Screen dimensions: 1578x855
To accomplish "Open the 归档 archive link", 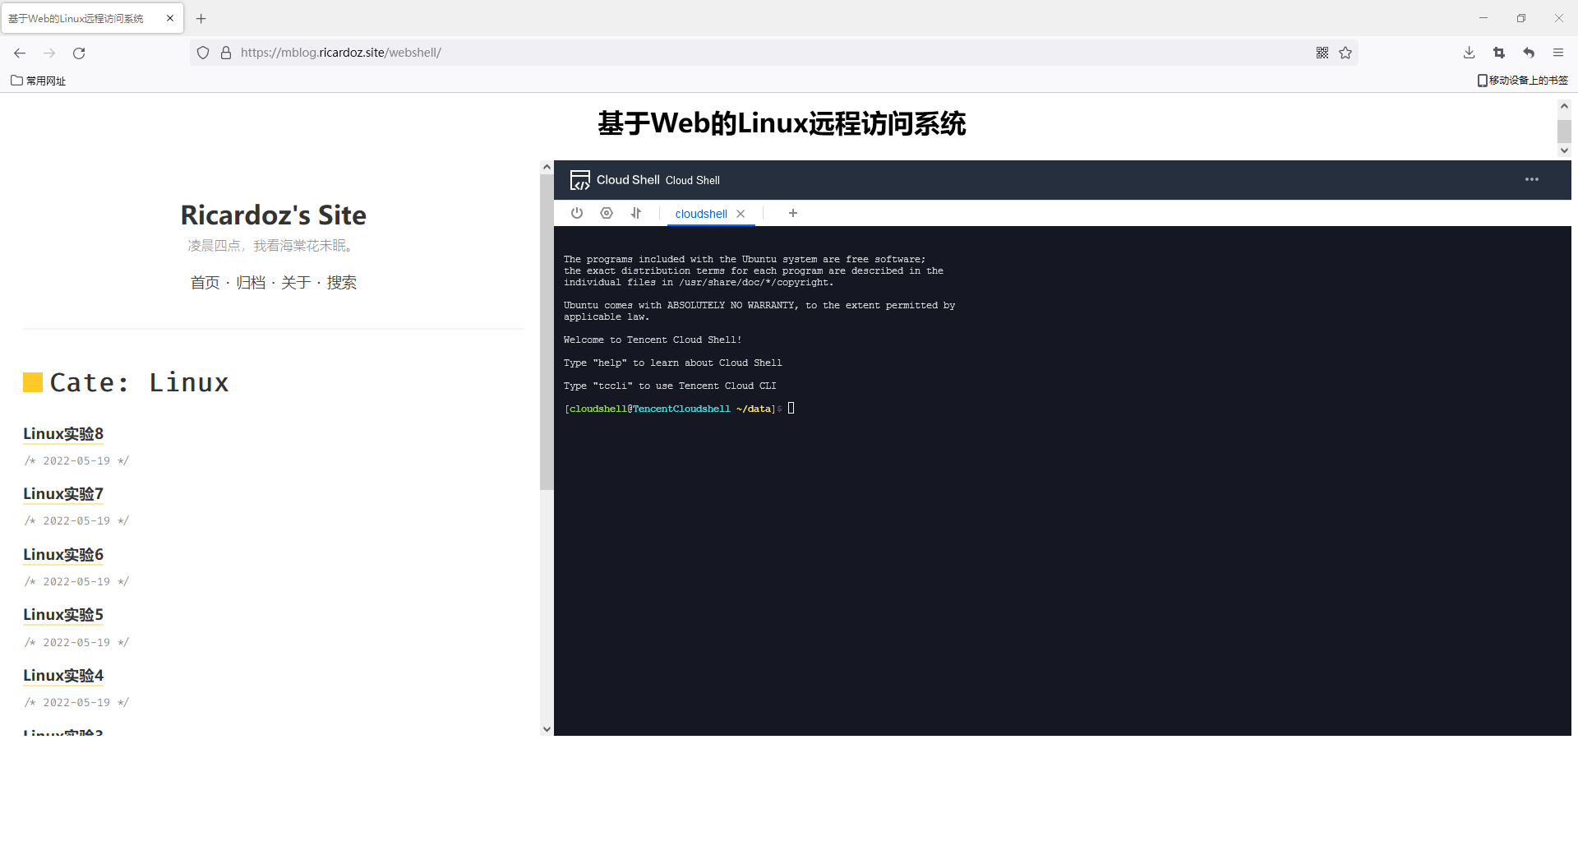I will tap(251, 283).
